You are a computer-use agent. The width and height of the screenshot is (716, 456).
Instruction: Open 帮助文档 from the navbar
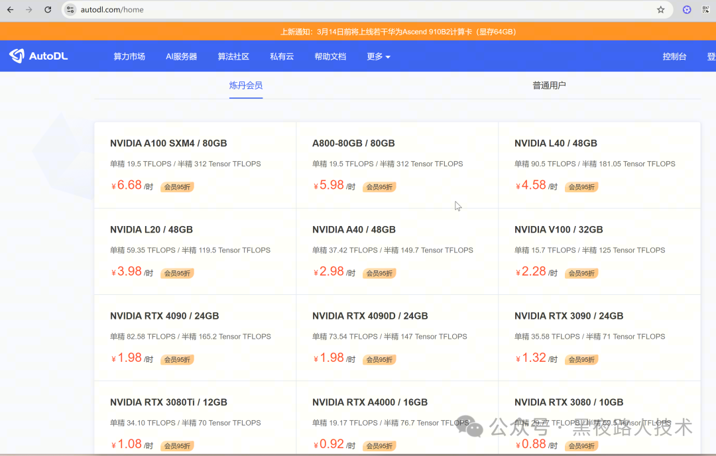[330, 56]
